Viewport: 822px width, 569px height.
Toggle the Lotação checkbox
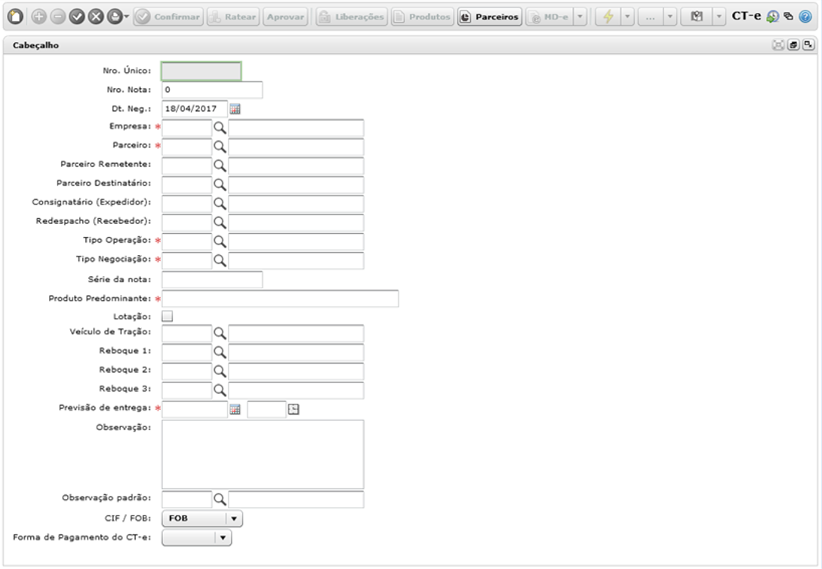[x=168, y=316]
